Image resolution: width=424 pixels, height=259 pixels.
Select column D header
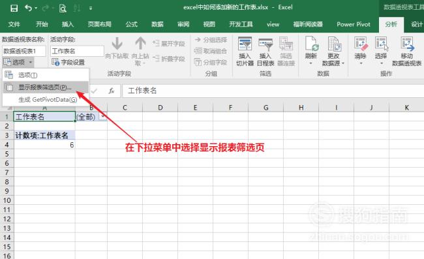[x=160, y=108]
